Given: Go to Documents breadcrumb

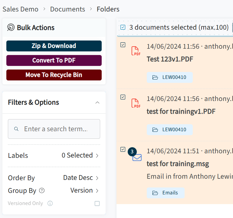Looking at the screenshot, I should click(x=67, y=9).
